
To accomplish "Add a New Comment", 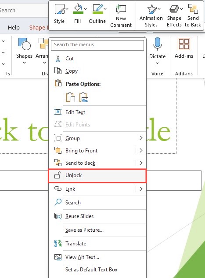I will (121, 15).
